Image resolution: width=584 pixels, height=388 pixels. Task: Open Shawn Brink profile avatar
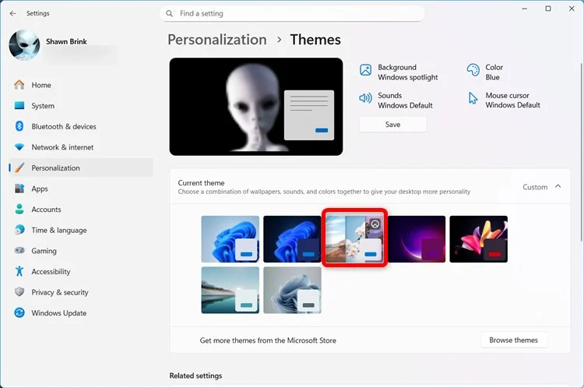(25, 45)
